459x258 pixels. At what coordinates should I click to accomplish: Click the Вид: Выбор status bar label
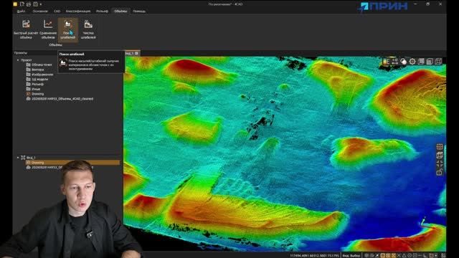click(351, 255)
